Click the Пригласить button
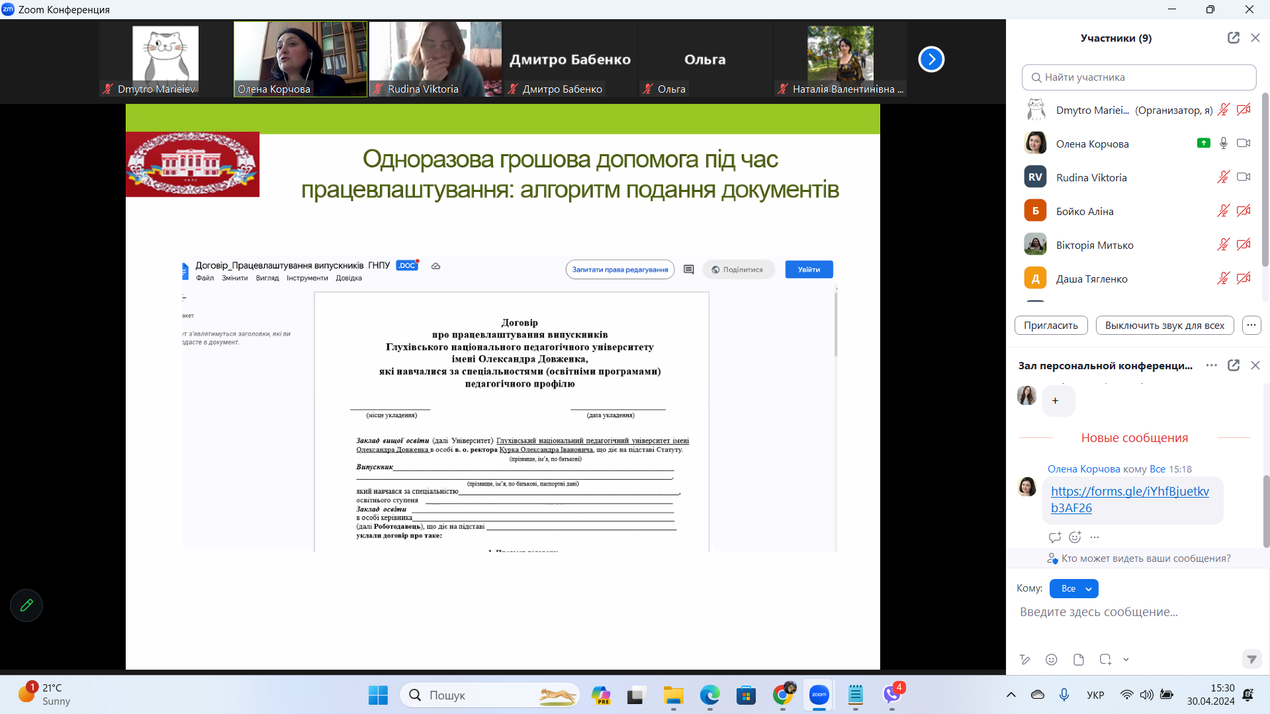Screen dimensions: 1270x714 coord(1051,325)
